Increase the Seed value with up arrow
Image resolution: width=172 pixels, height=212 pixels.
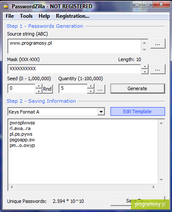click(x=39, y=86)
